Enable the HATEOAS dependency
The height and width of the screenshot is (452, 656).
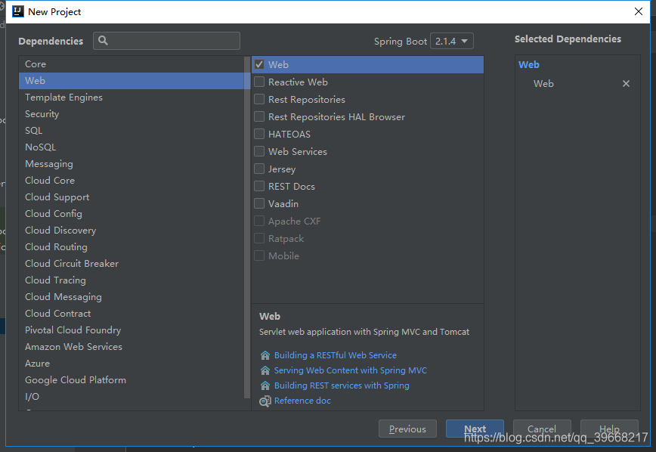coord(259,134)
